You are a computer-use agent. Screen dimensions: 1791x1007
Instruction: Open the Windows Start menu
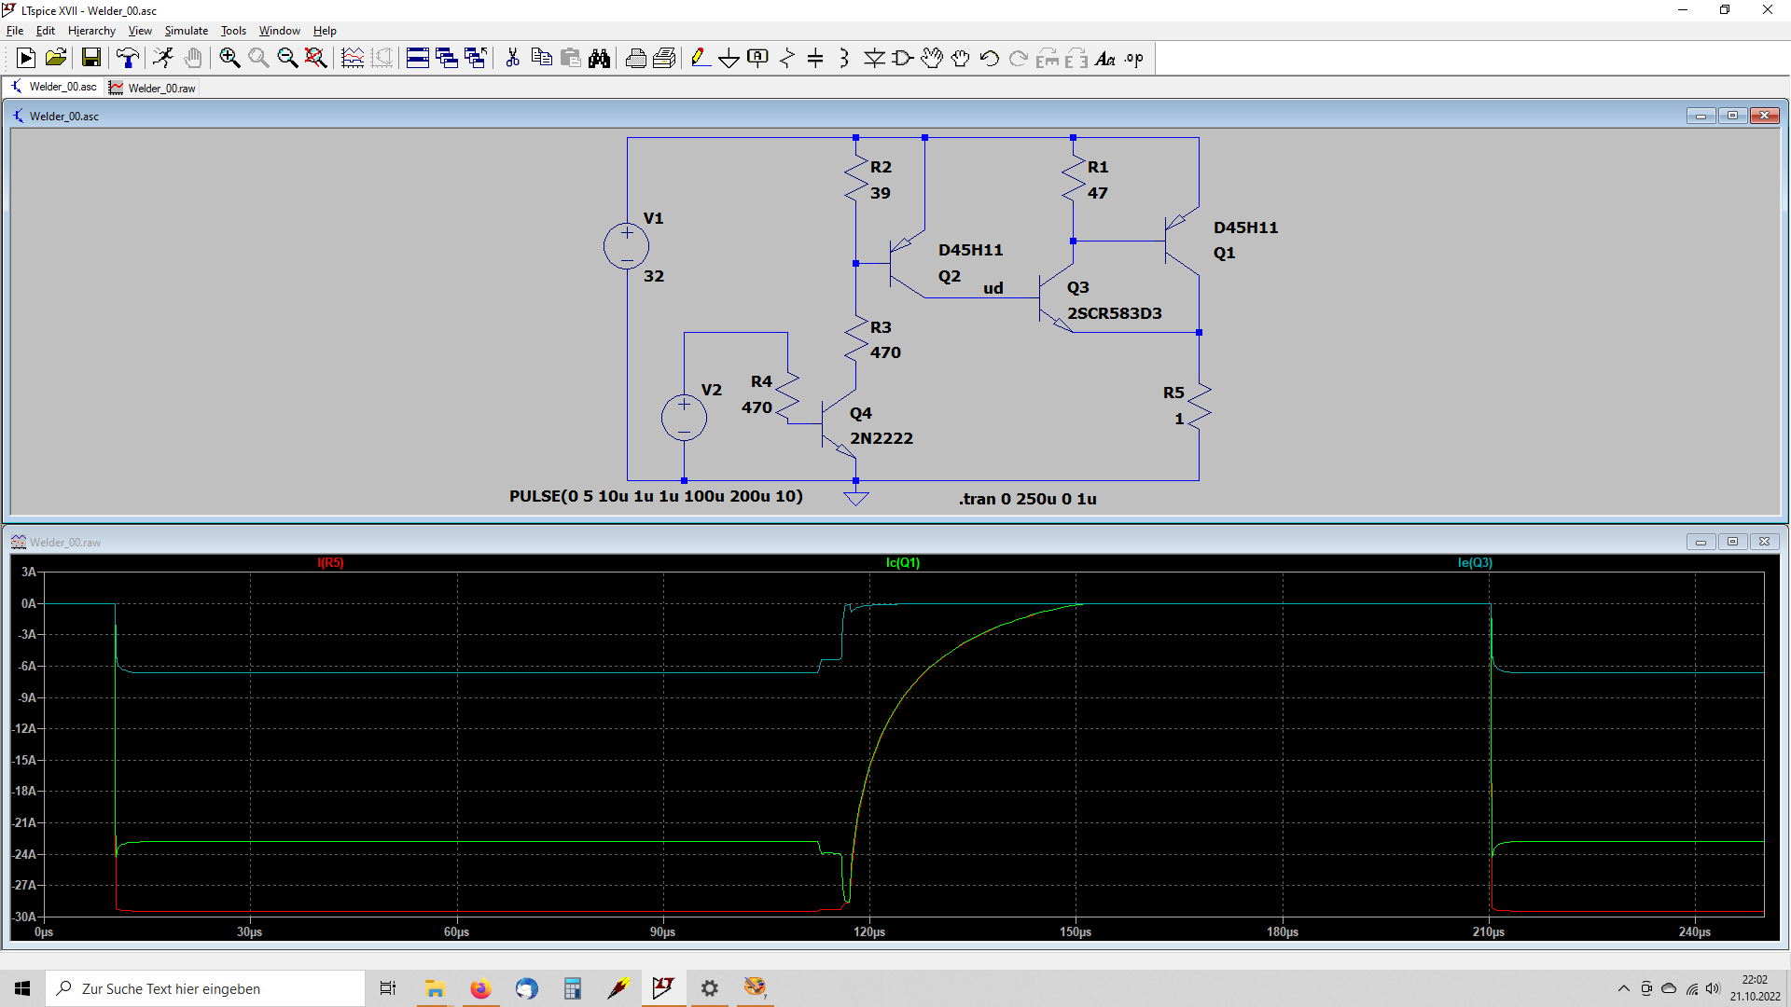tap(22, 988)
